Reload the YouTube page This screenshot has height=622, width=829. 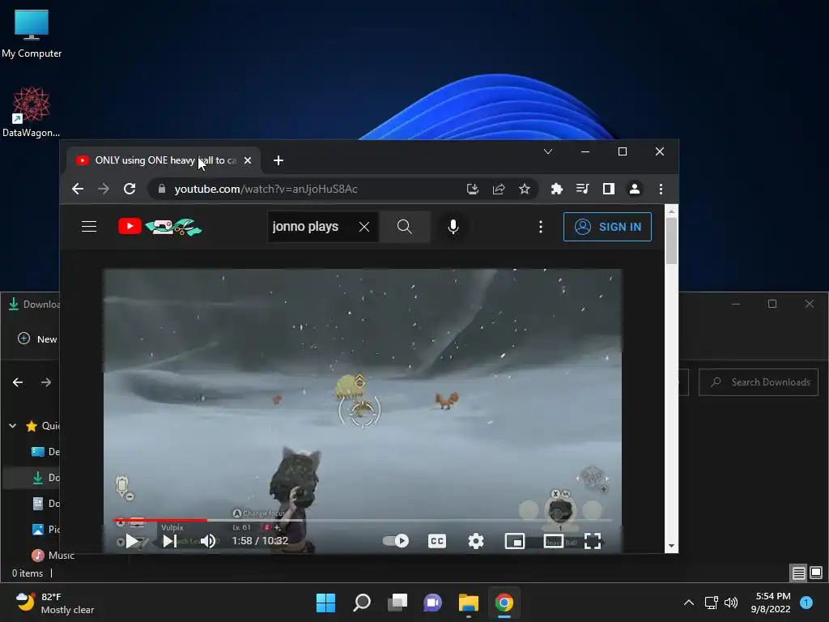(130, 189)
